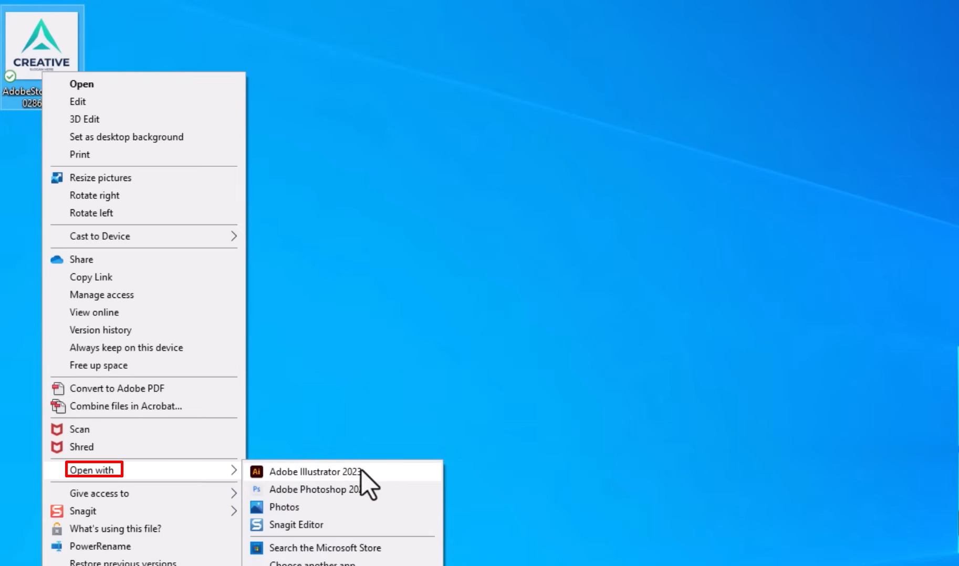Expand the Give access to submenu arrow
This screenshot has width=959, height=566.
click(234, 494)
